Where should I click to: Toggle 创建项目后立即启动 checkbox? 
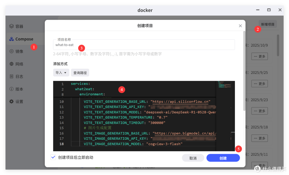pos(53,157)
